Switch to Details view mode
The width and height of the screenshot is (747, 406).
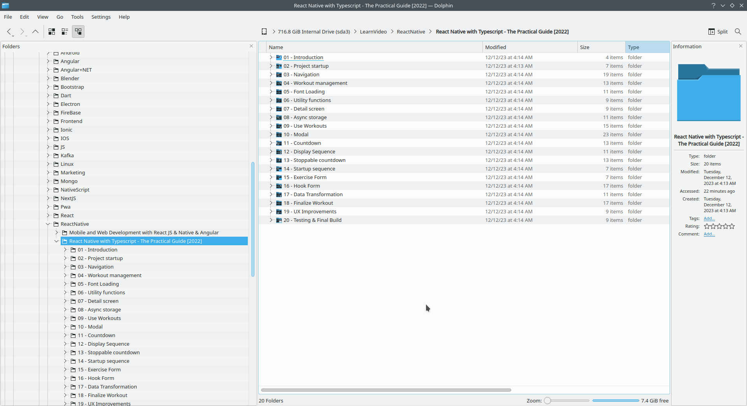pos(78,32)
